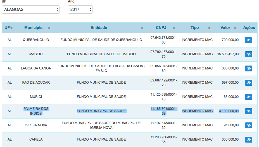View details for the Quebrangulo row

click(x=248, y=40)
